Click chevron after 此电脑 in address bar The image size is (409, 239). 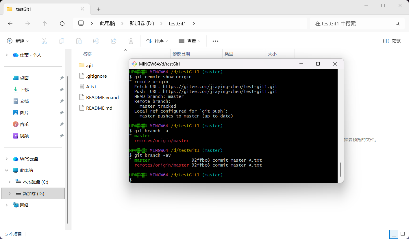[x=122, y=23]
